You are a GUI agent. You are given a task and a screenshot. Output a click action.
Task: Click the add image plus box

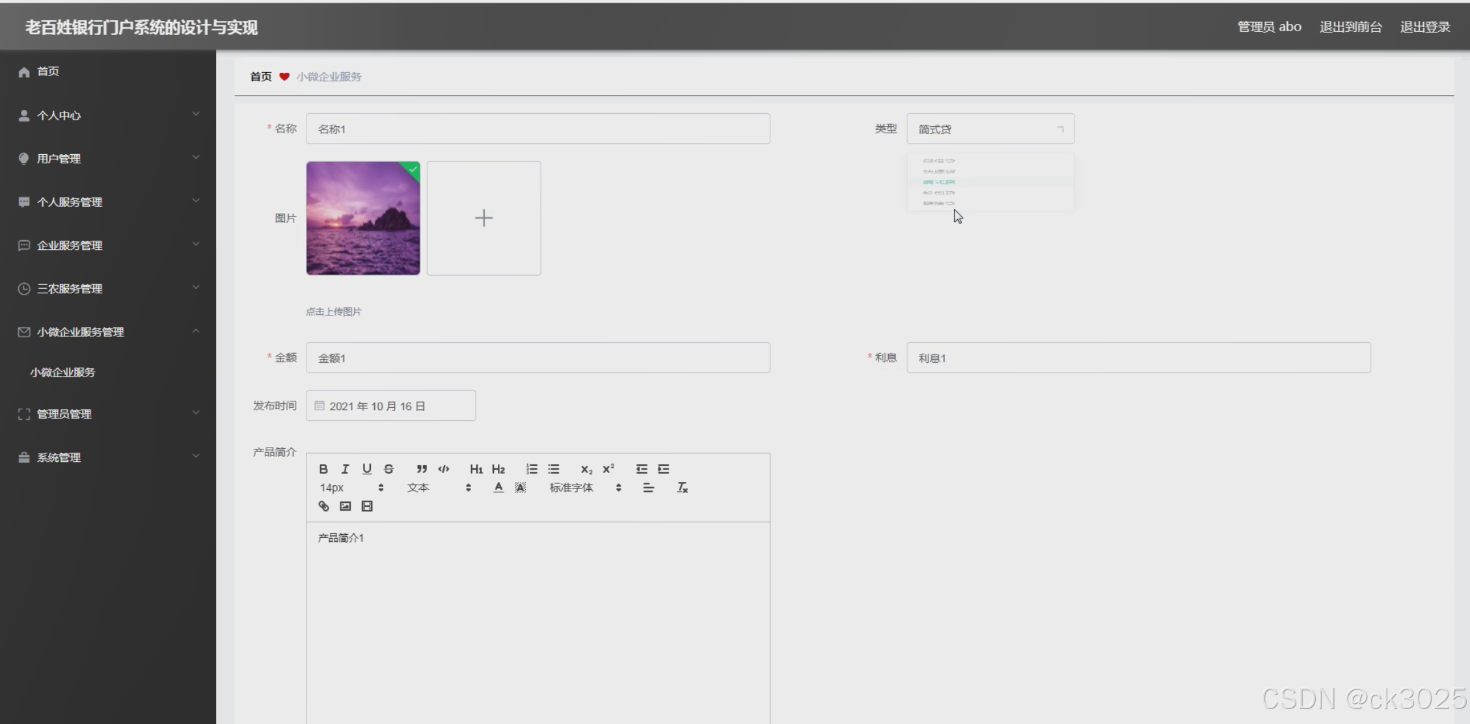tap(483, 218)
